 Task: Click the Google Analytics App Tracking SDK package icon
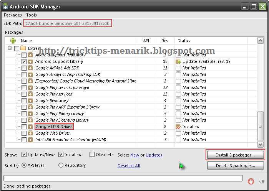[30, 74]
